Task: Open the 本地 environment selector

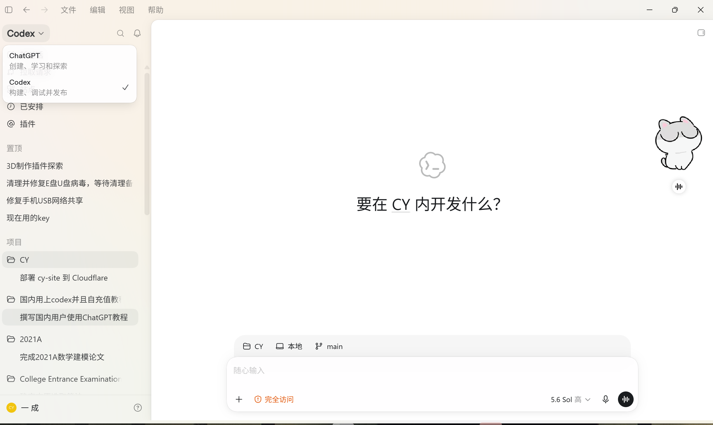Action: [289, 346]
